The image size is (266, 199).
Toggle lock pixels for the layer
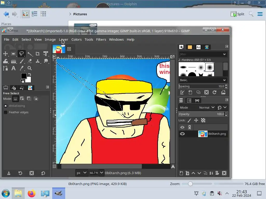pos(189,120)
